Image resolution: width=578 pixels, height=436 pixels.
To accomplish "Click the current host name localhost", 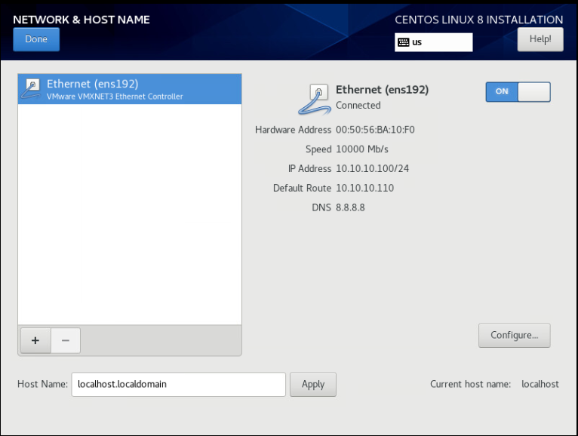I will point(540,384).
